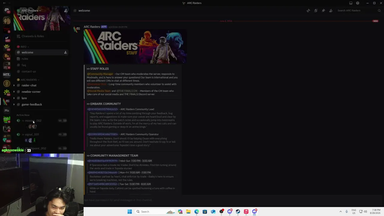Open the gold dollar coin server icon
This screenshot has width=384, height=216.
tap(7, 83)
